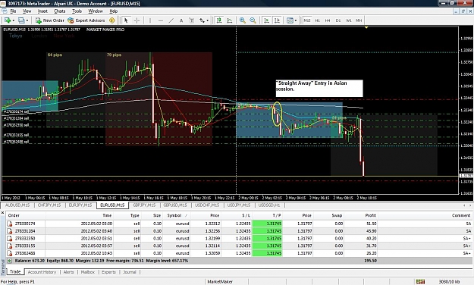
Task: Select the W1 timeframe
Action: point(349,20)
